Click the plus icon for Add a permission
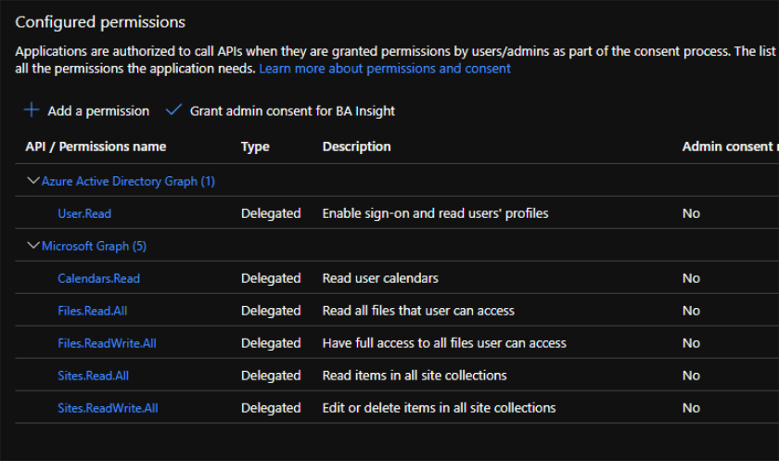The height and width of the screenshot is (461, 779). (x=32, y=110)
